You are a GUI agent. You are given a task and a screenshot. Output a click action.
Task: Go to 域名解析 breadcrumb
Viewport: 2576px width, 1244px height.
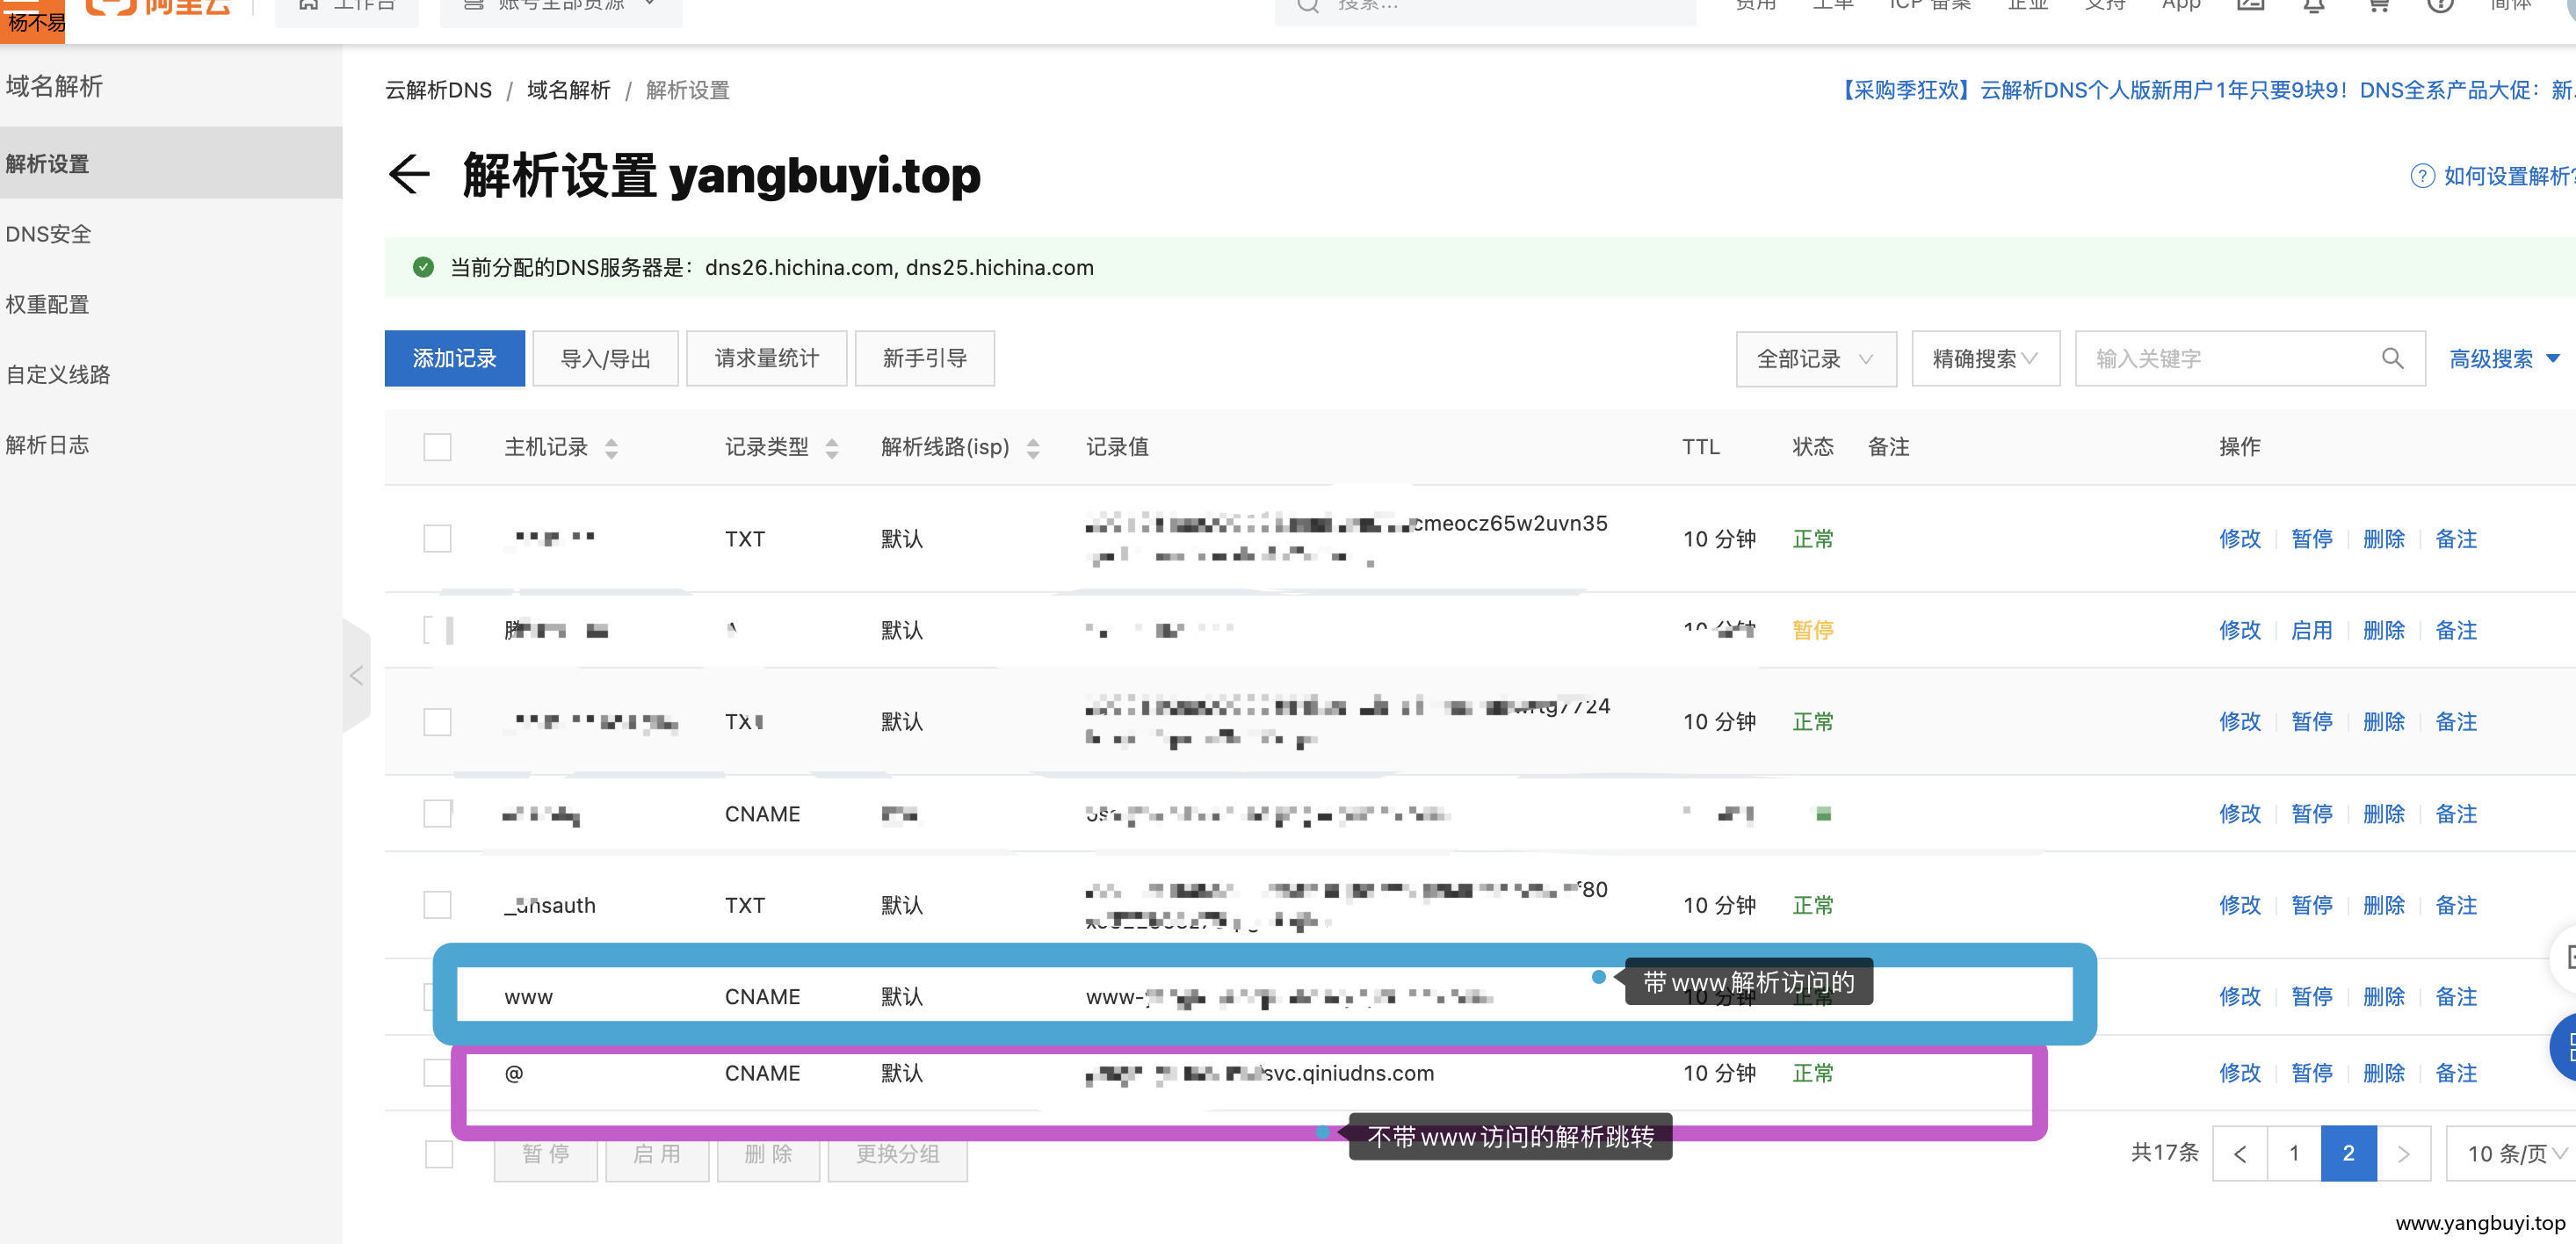[x=568, y=90]
